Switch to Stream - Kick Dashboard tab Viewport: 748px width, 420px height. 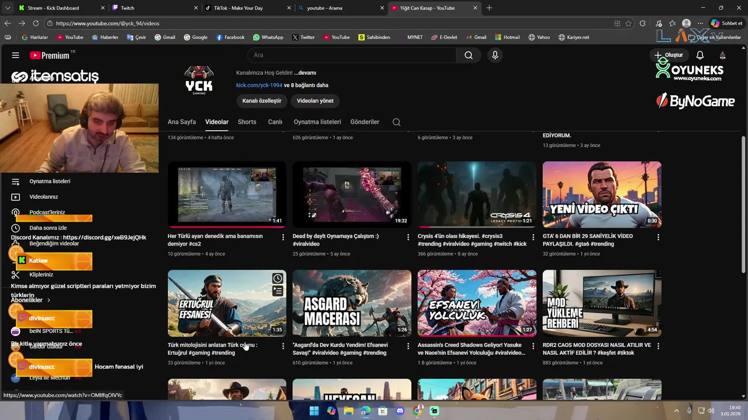pos(61,8)
